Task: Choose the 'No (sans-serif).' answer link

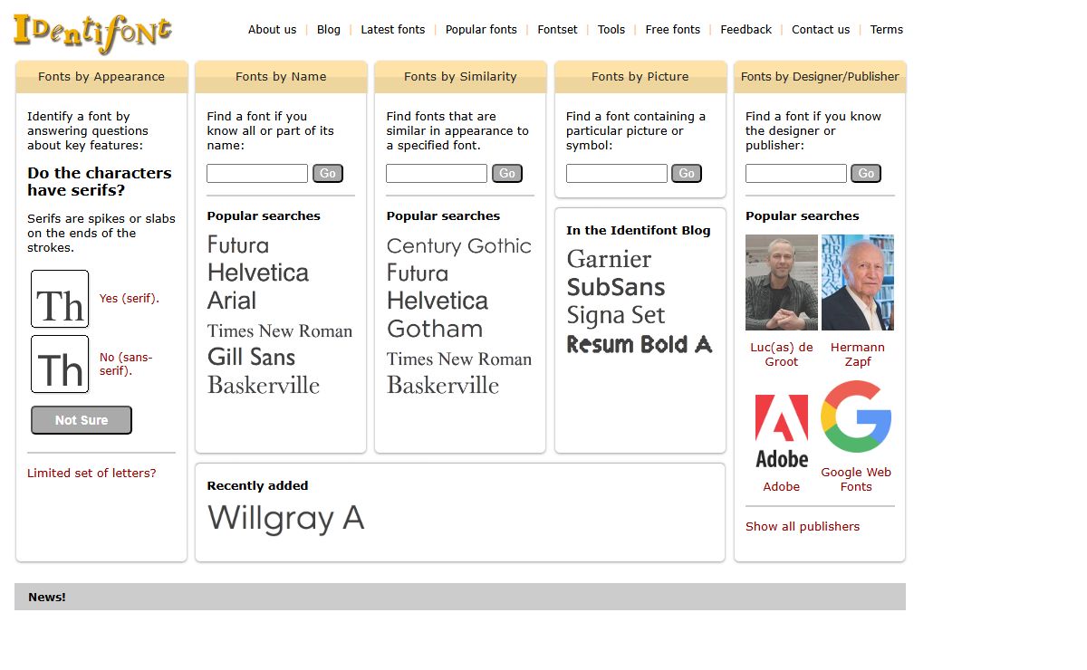Action: (x=126, y=364)
